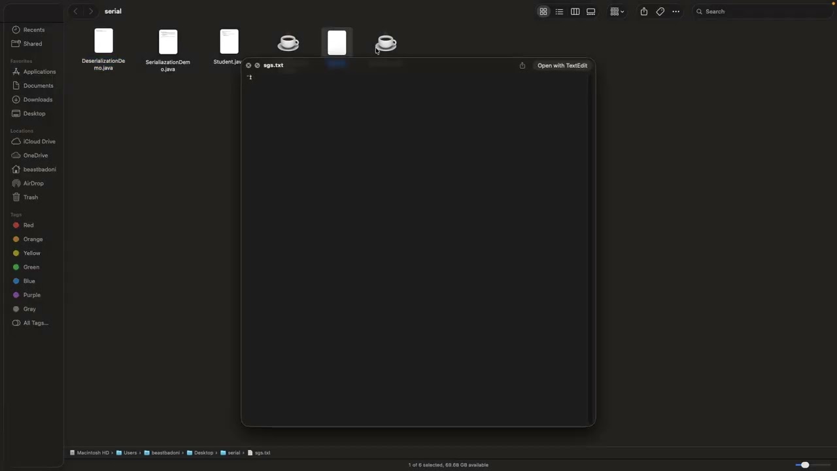Filter by the Green tag
This screenshot has height=471, width=837.
click(x=31, y=267)
